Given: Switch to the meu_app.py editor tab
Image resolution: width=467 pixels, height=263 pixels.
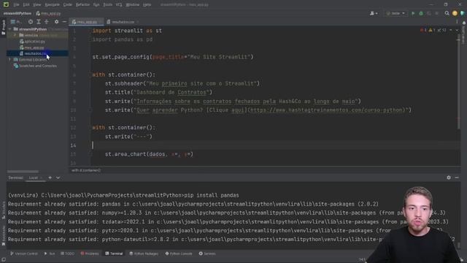Looking at the screenshot, I should (x=86, y=22).
